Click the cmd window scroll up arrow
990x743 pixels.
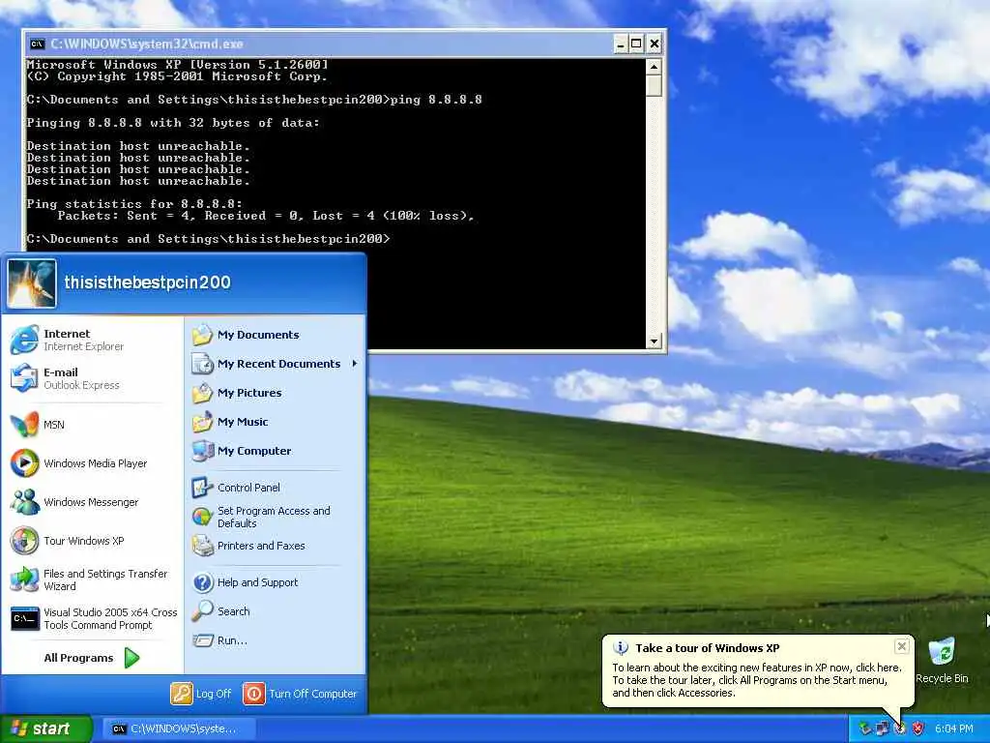tap(655, 67)
